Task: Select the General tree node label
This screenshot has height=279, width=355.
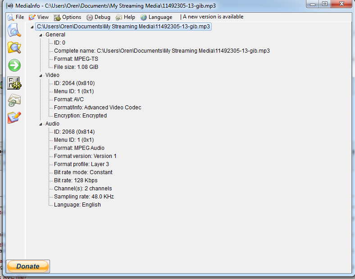Action: [x=55, y=35]
